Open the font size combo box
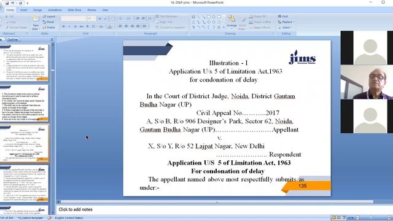 pos(91,18)
